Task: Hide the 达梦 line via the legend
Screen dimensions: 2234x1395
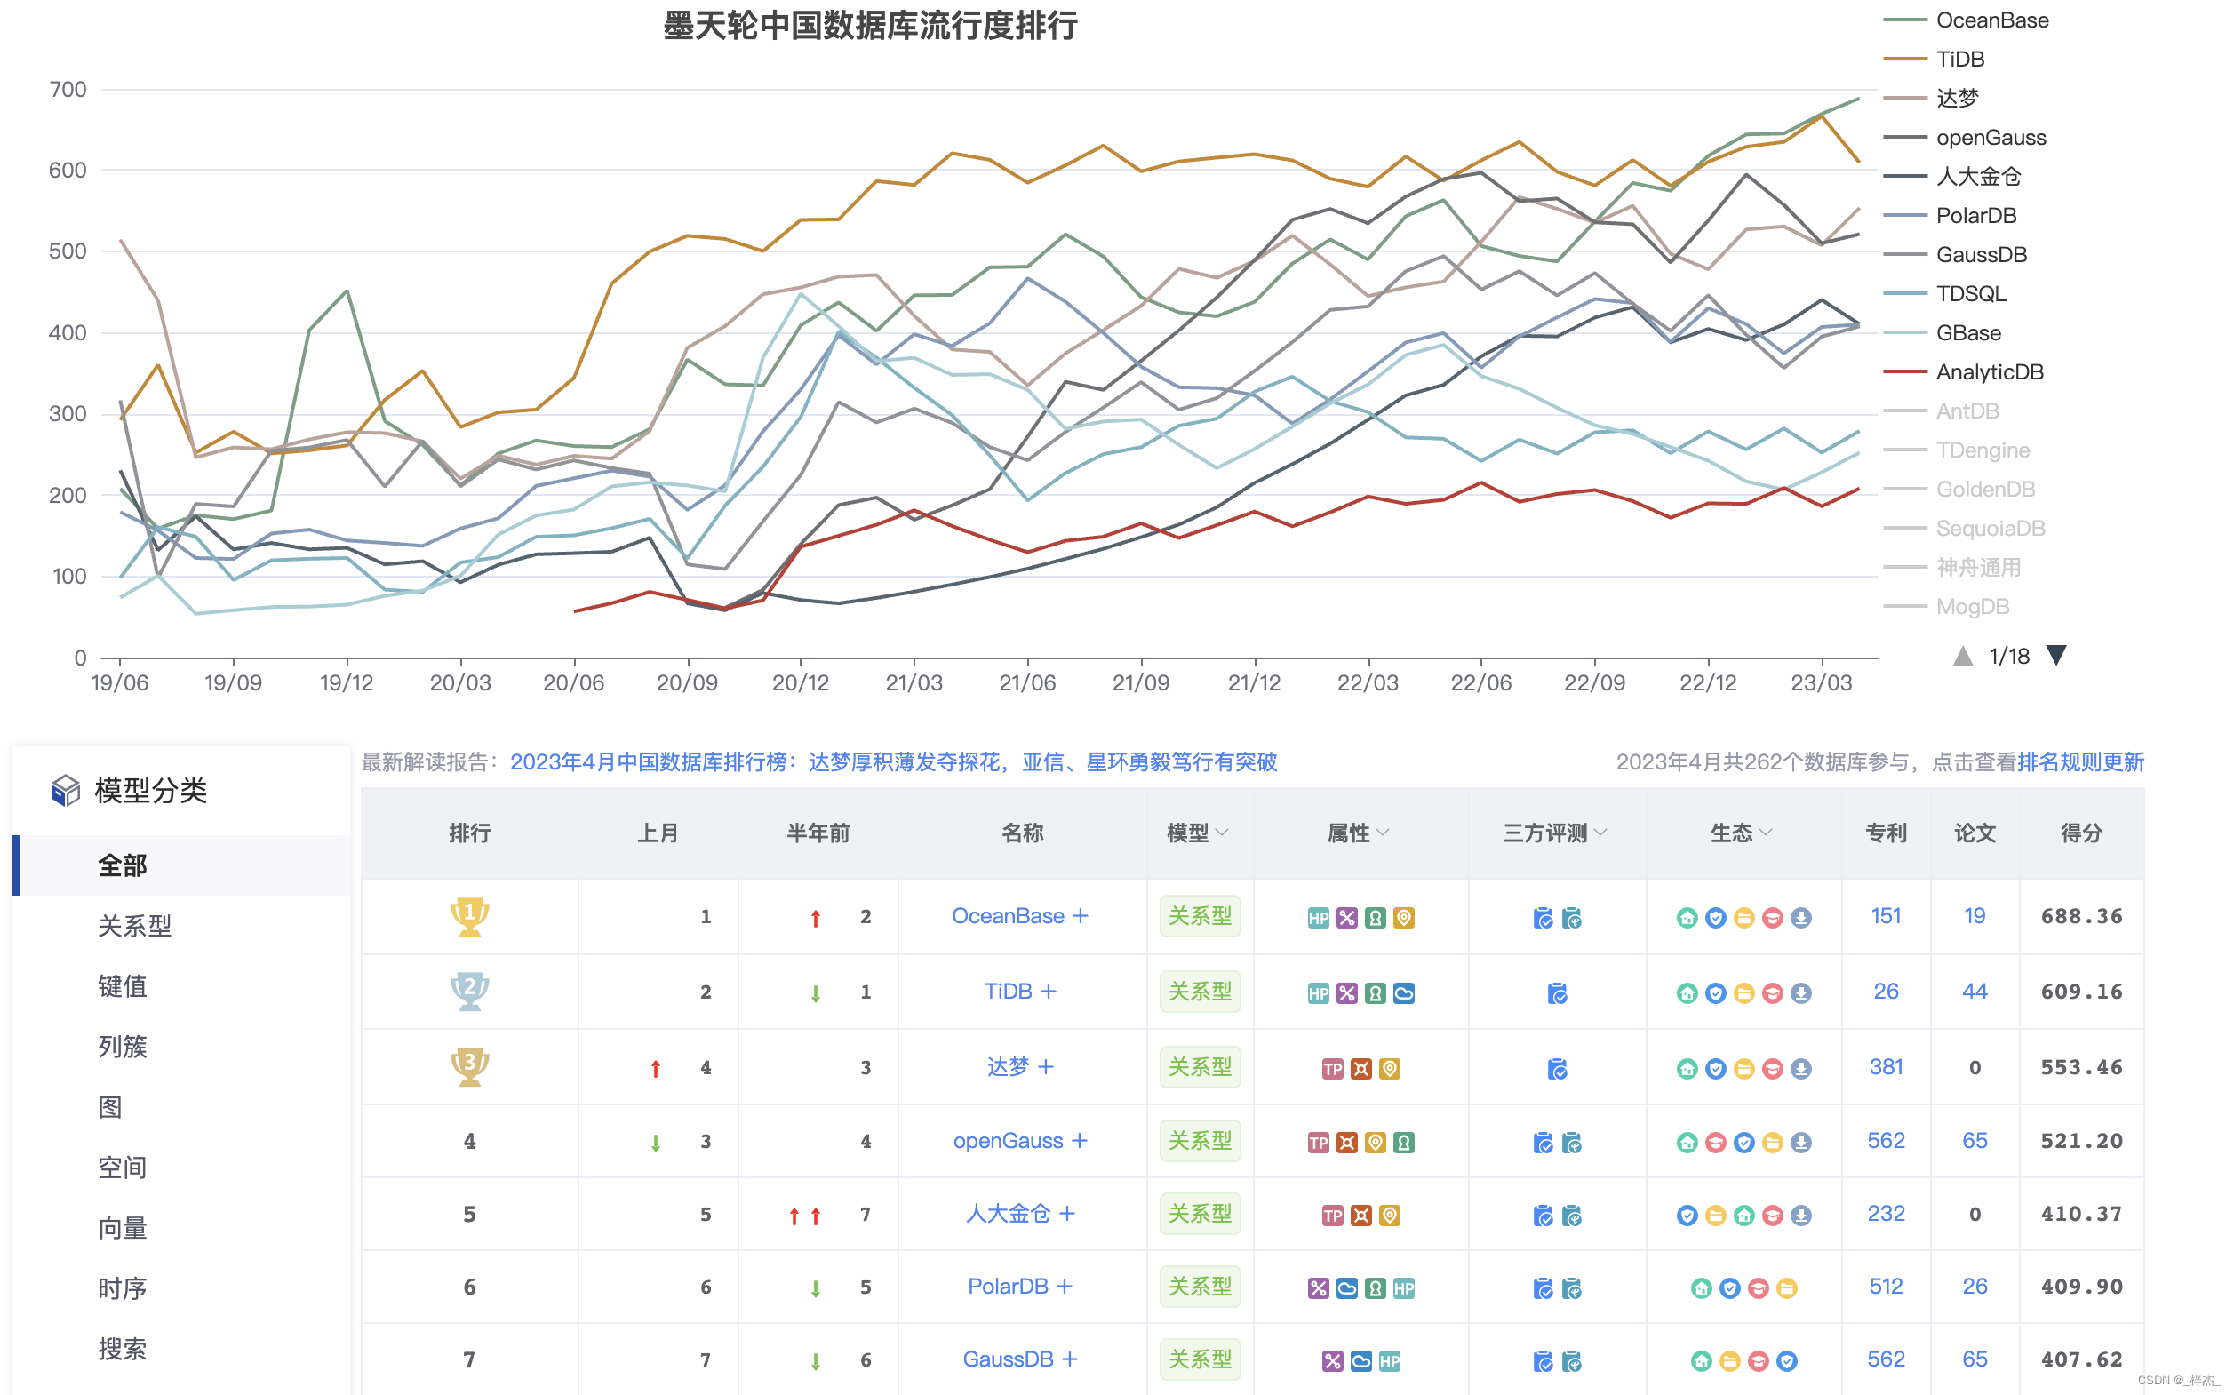Action: [x=1931, y=98]
